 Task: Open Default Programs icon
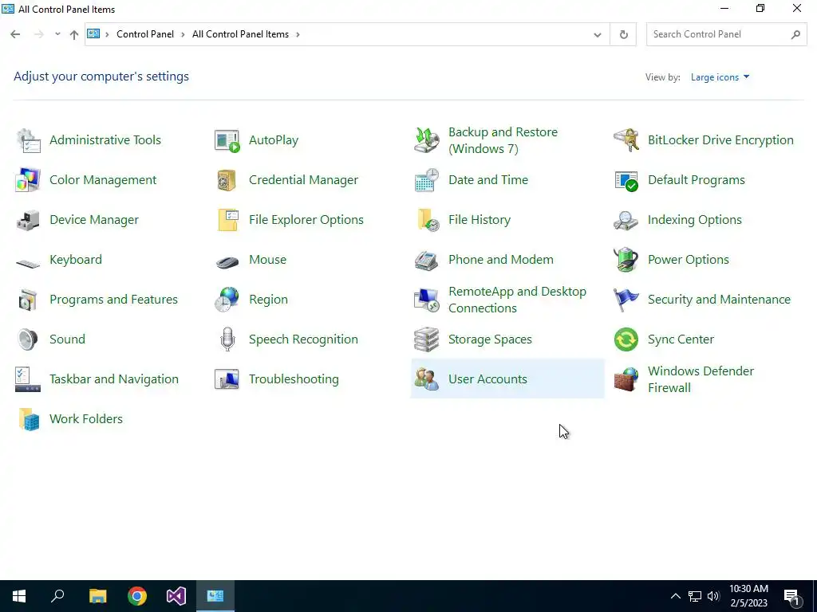coord(626,180)
